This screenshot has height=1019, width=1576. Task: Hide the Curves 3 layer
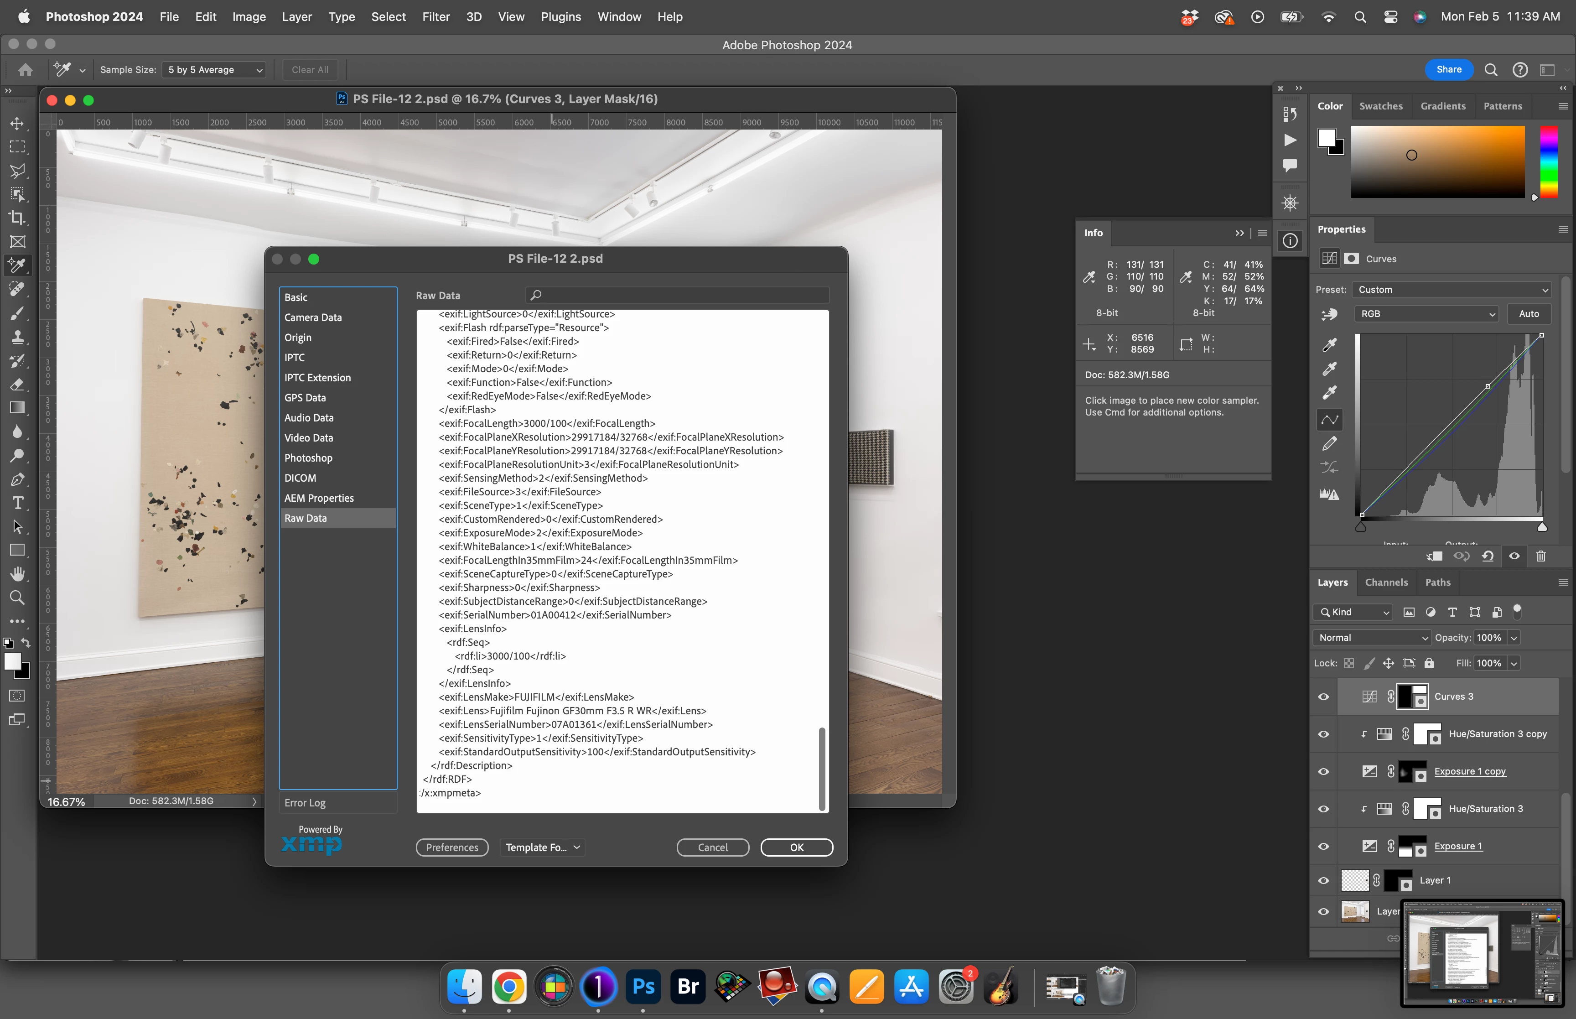(1323, 697)
